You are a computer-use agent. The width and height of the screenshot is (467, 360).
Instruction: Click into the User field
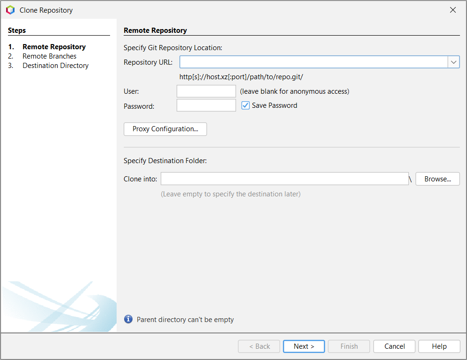click(x=206, y=91)
